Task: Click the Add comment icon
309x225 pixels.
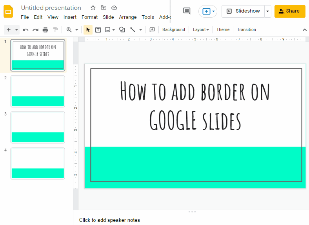Action: pos(152,30)
